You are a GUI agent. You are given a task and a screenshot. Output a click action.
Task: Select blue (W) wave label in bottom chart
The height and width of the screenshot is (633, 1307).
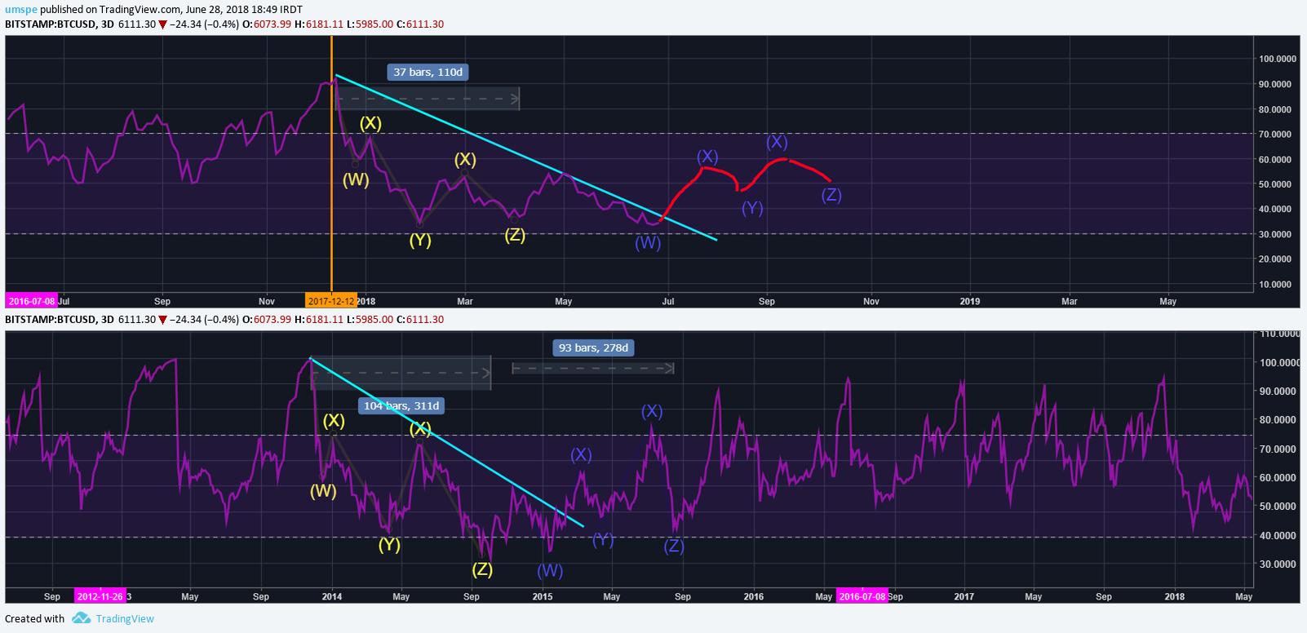point(550,570)
